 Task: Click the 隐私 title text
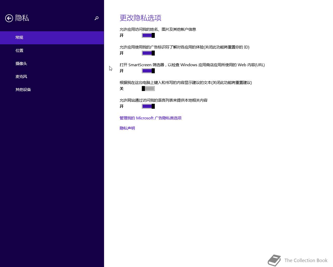(22, 18)
